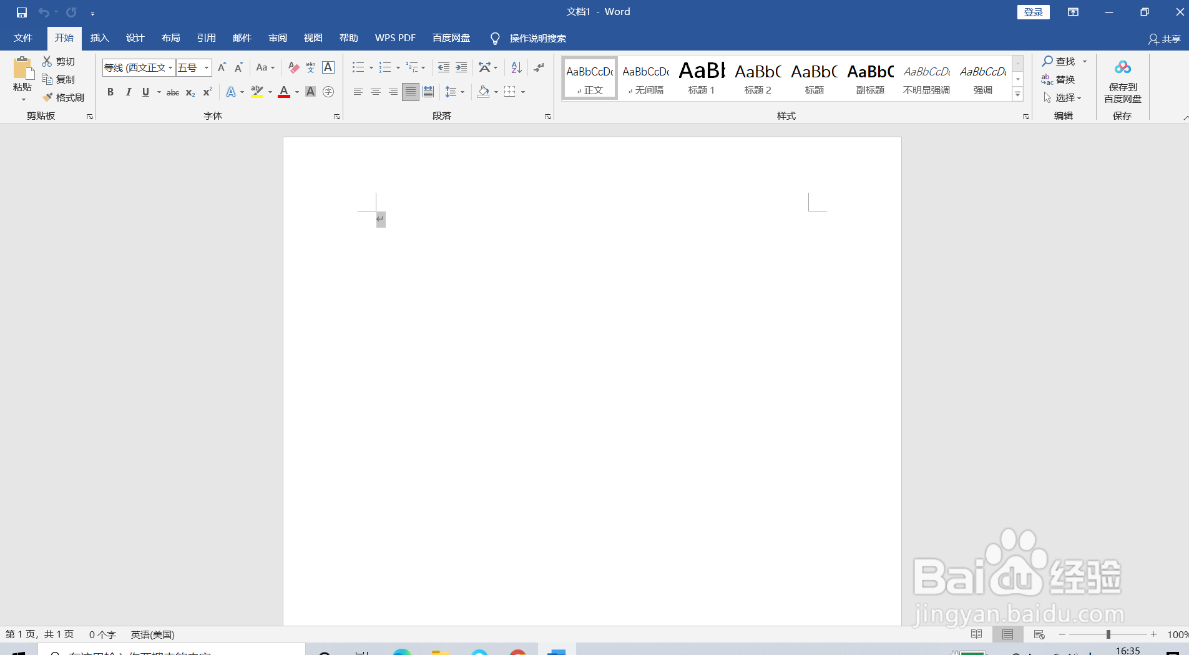Apply the No Spacing (无间隔) style
Viewport: 1189px width, 655px height.
click(646, 78)
